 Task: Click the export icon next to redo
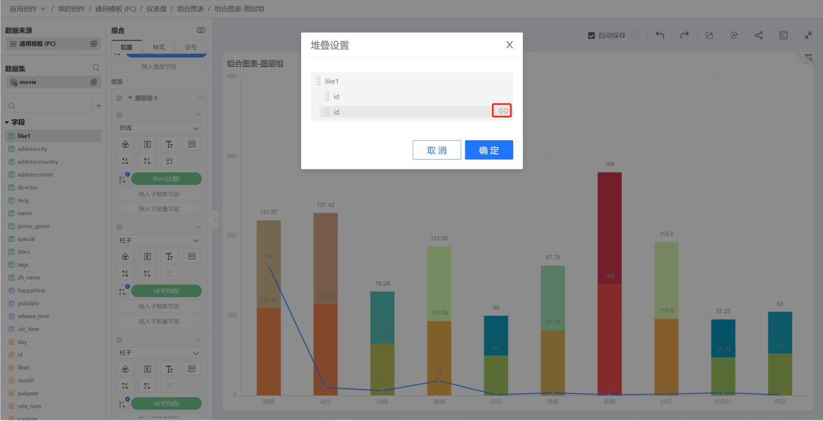[x=709, y=35]
